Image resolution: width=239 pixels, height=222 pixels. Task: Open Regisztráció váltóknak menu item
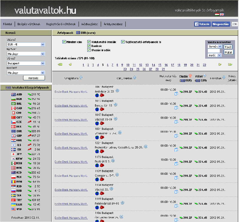point(61,24)
